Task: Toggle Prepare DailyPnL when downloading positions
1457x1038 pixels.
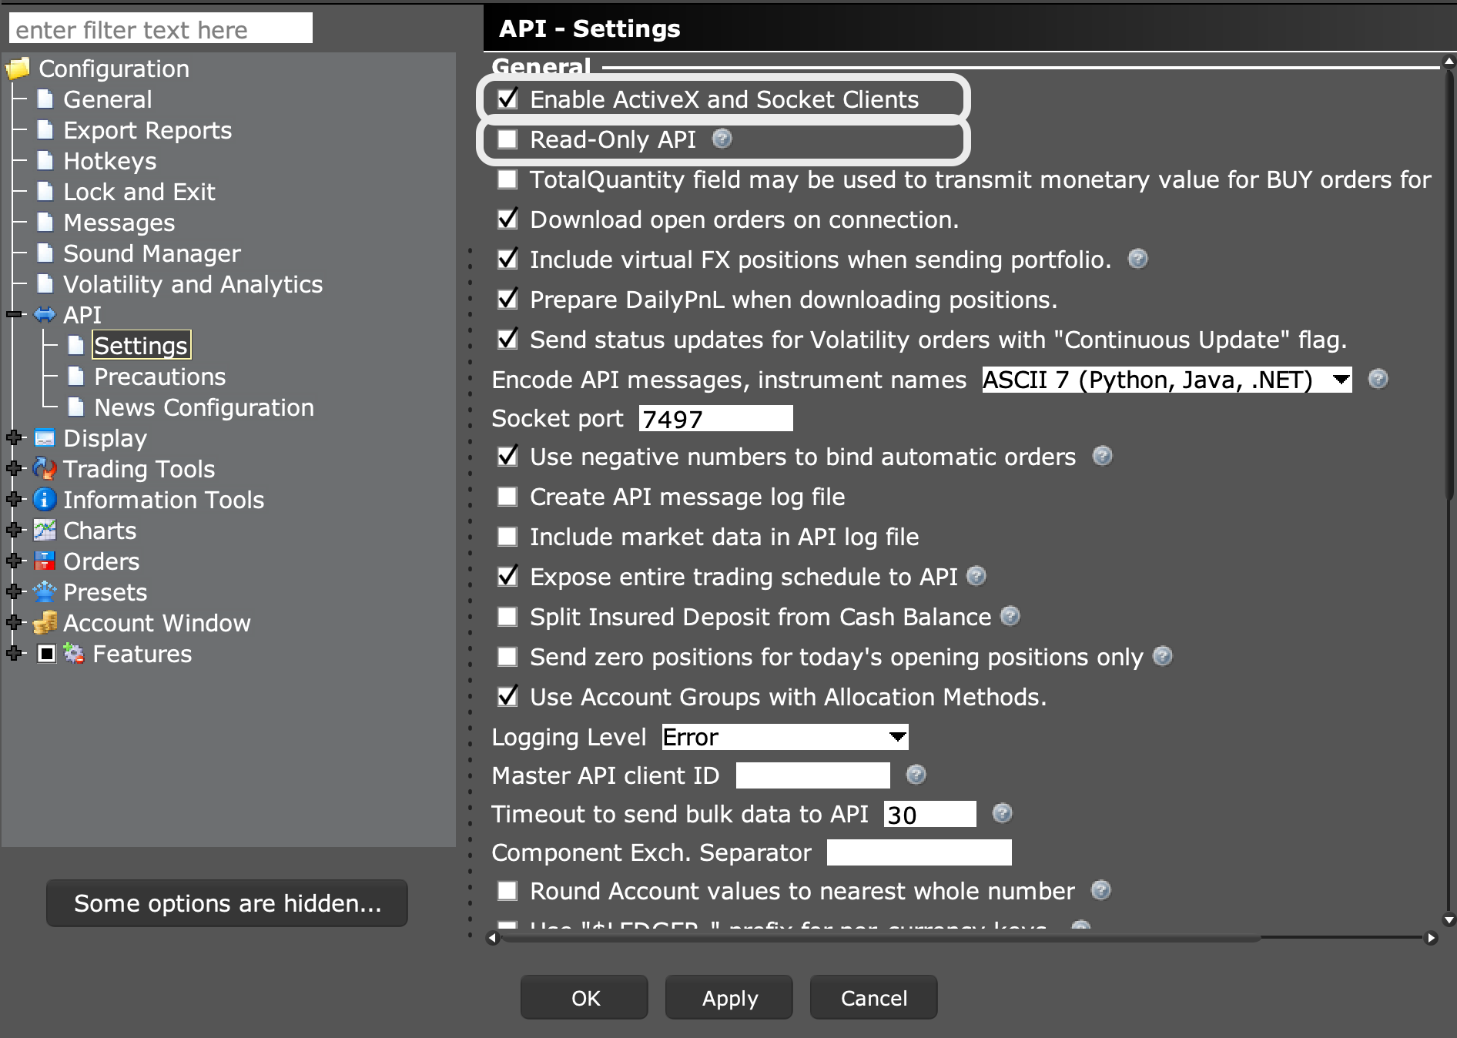Action: coord(507,299)
